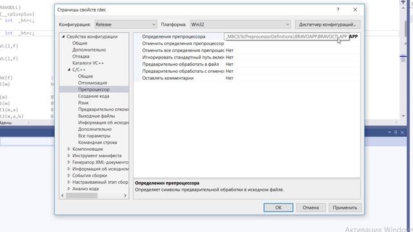This screenshot has height=232, width=413.
Task: Select the Все параметры tree item
Action: [94, 136]
